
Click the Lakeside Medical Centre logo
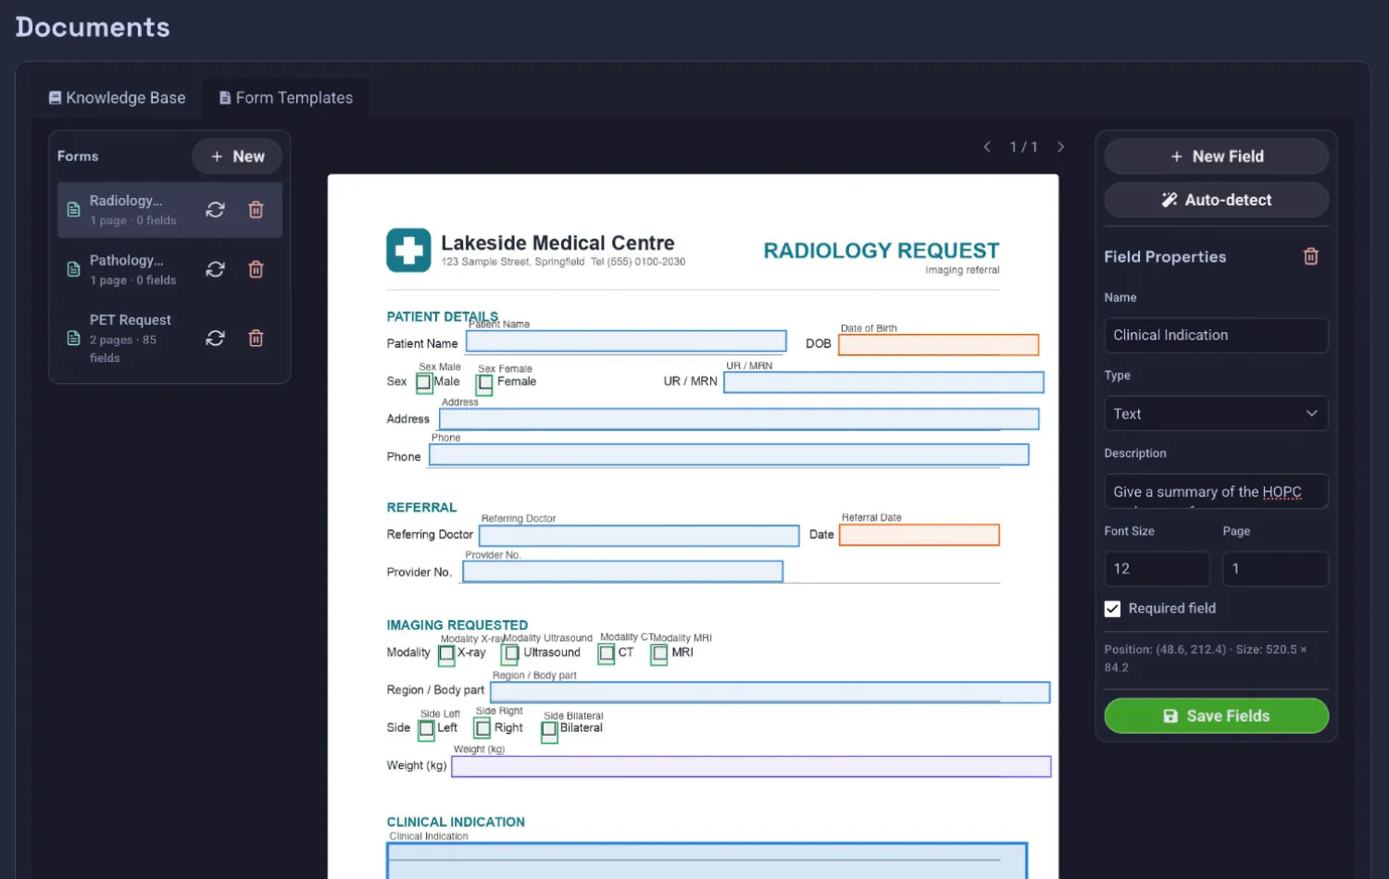click(x=408, y=250)
